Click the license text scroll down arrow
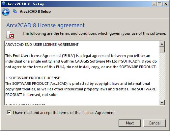Viewport: 170px width, 131px height. click(162, 103)
